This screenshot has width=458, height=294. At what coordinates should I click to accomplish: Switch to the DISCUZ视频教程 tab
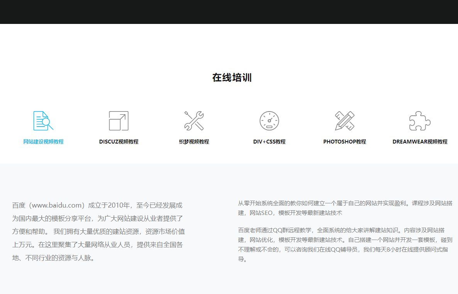(x=119, y=142)
